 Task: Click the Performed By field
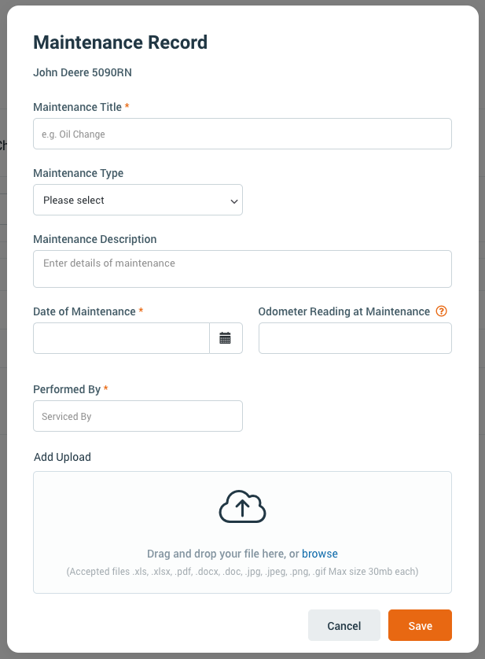(138, 415)
